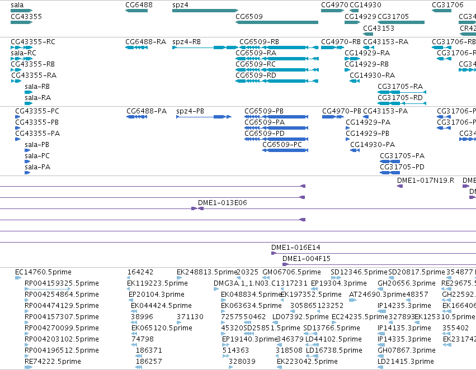Select protein CG4970-PB
Screen dimensions: 476x370
[x=333, y=117]
